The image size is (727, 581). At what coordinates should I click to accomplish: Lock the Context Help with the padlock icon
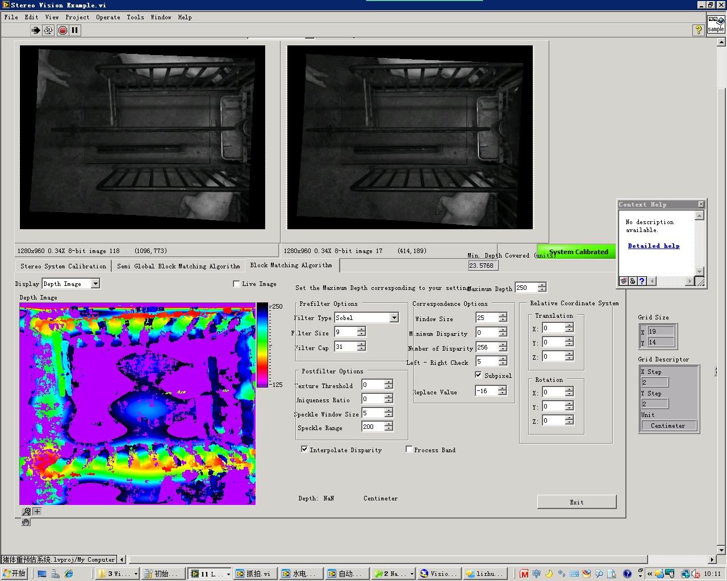point(632,281)
